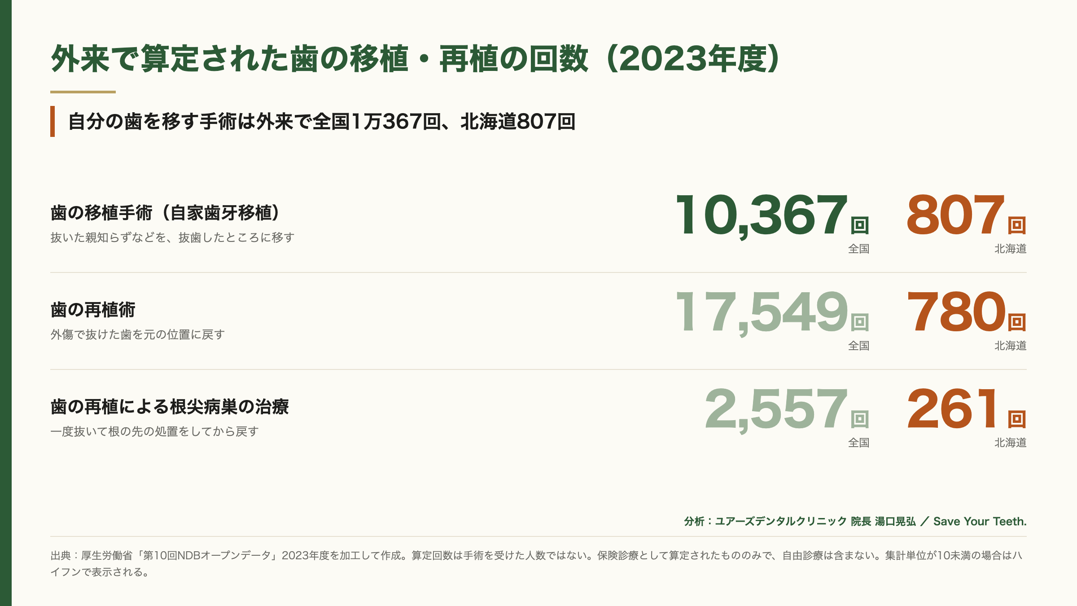
Task: Click the 北海道 label under 780
Action: pos(1011,346)
